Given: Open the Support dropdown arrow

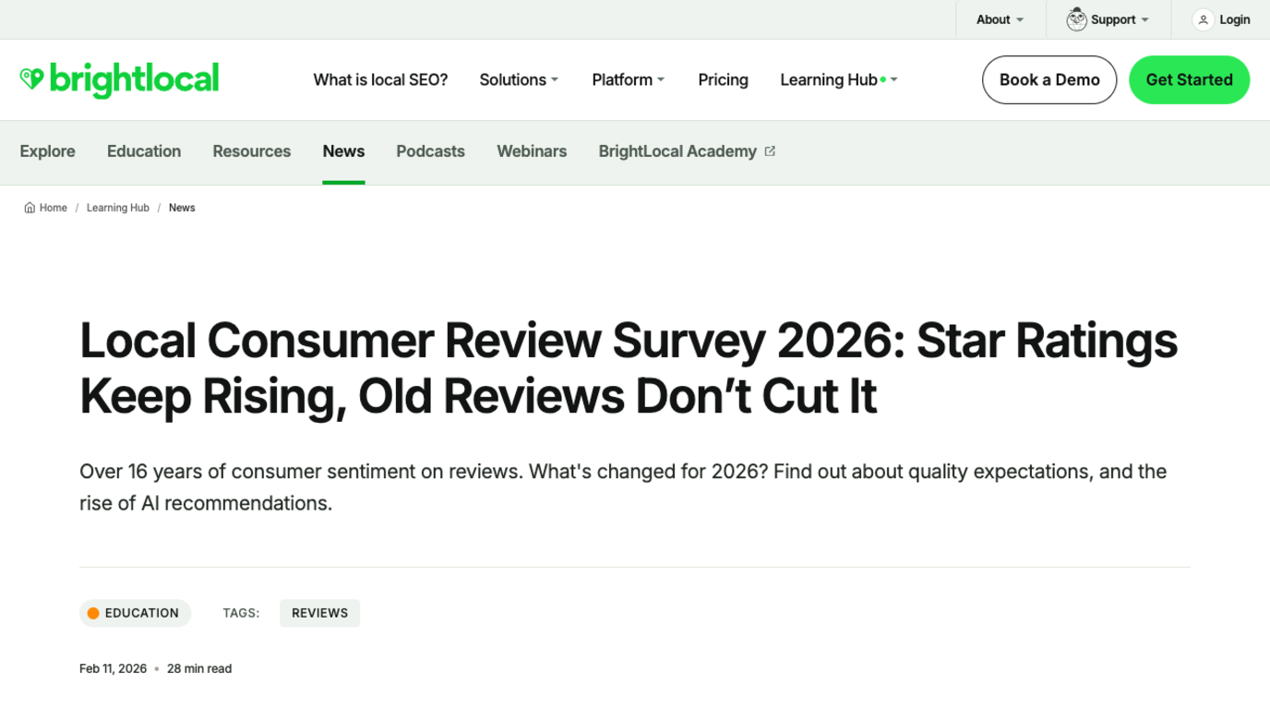Looking at the screenshot, I should click(x=1145, y=19).
